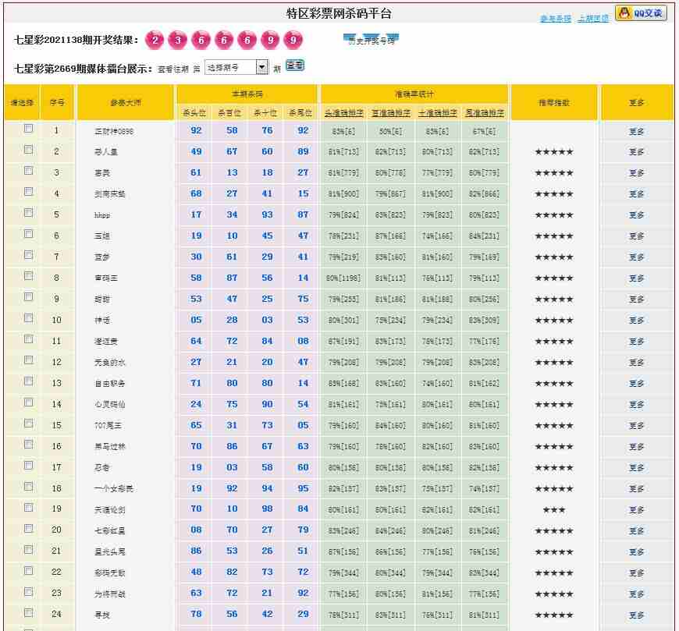The height and width of the screenshot is (631, 679).
Task: Click the 百准确排序 header link
Action: point(390,113)
